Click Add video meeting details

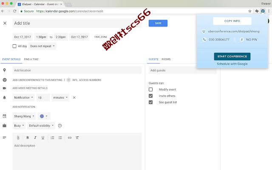[30, 88]
